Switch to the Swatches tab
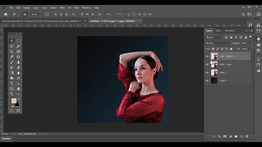Screen dimensions: 262x147 229,31
